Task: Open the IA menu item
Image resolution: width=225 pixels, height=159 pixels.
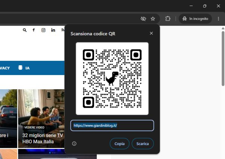Action: coord(27,68)
